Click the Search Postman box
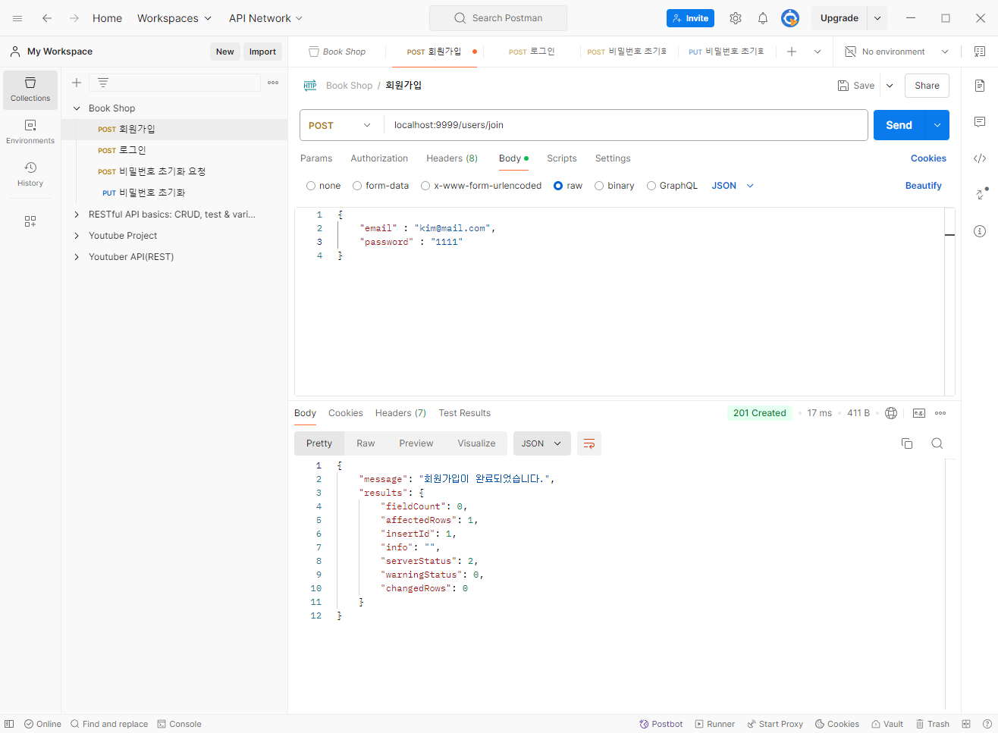The width and height of the screenshot is (998, 733). (498, 18)
